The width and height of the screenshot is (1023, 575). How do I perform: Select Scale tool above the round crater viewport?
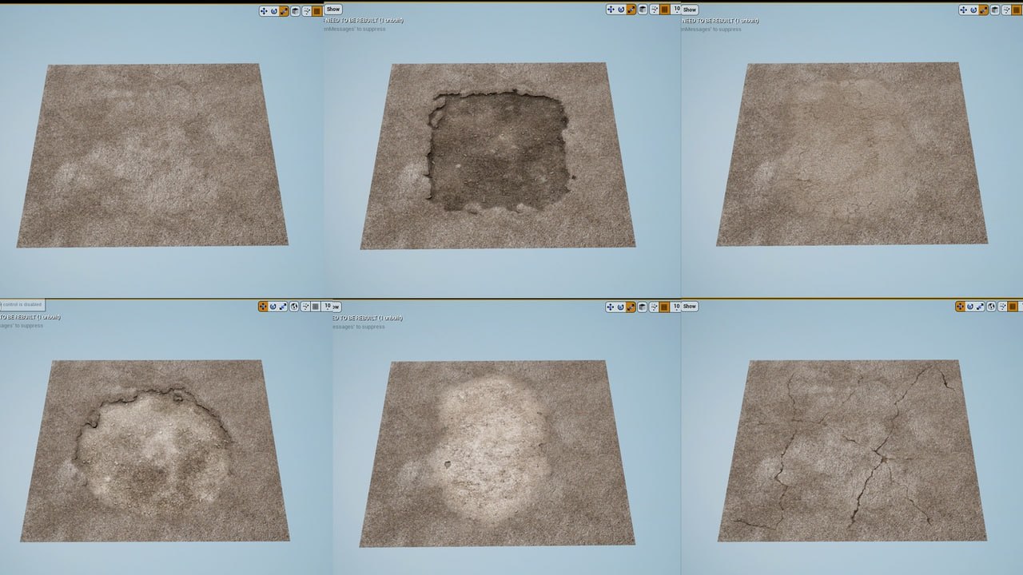point(283,306)
